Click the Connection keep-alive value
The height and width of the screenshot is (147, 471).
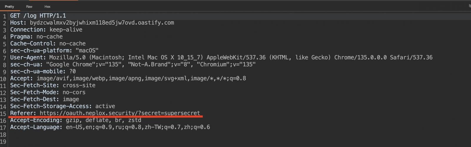click(66, 30)
